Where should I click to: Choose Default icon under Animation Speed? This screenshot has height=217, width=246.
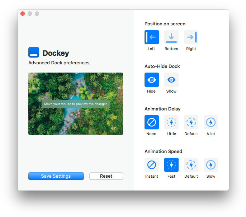coord(191,165)
